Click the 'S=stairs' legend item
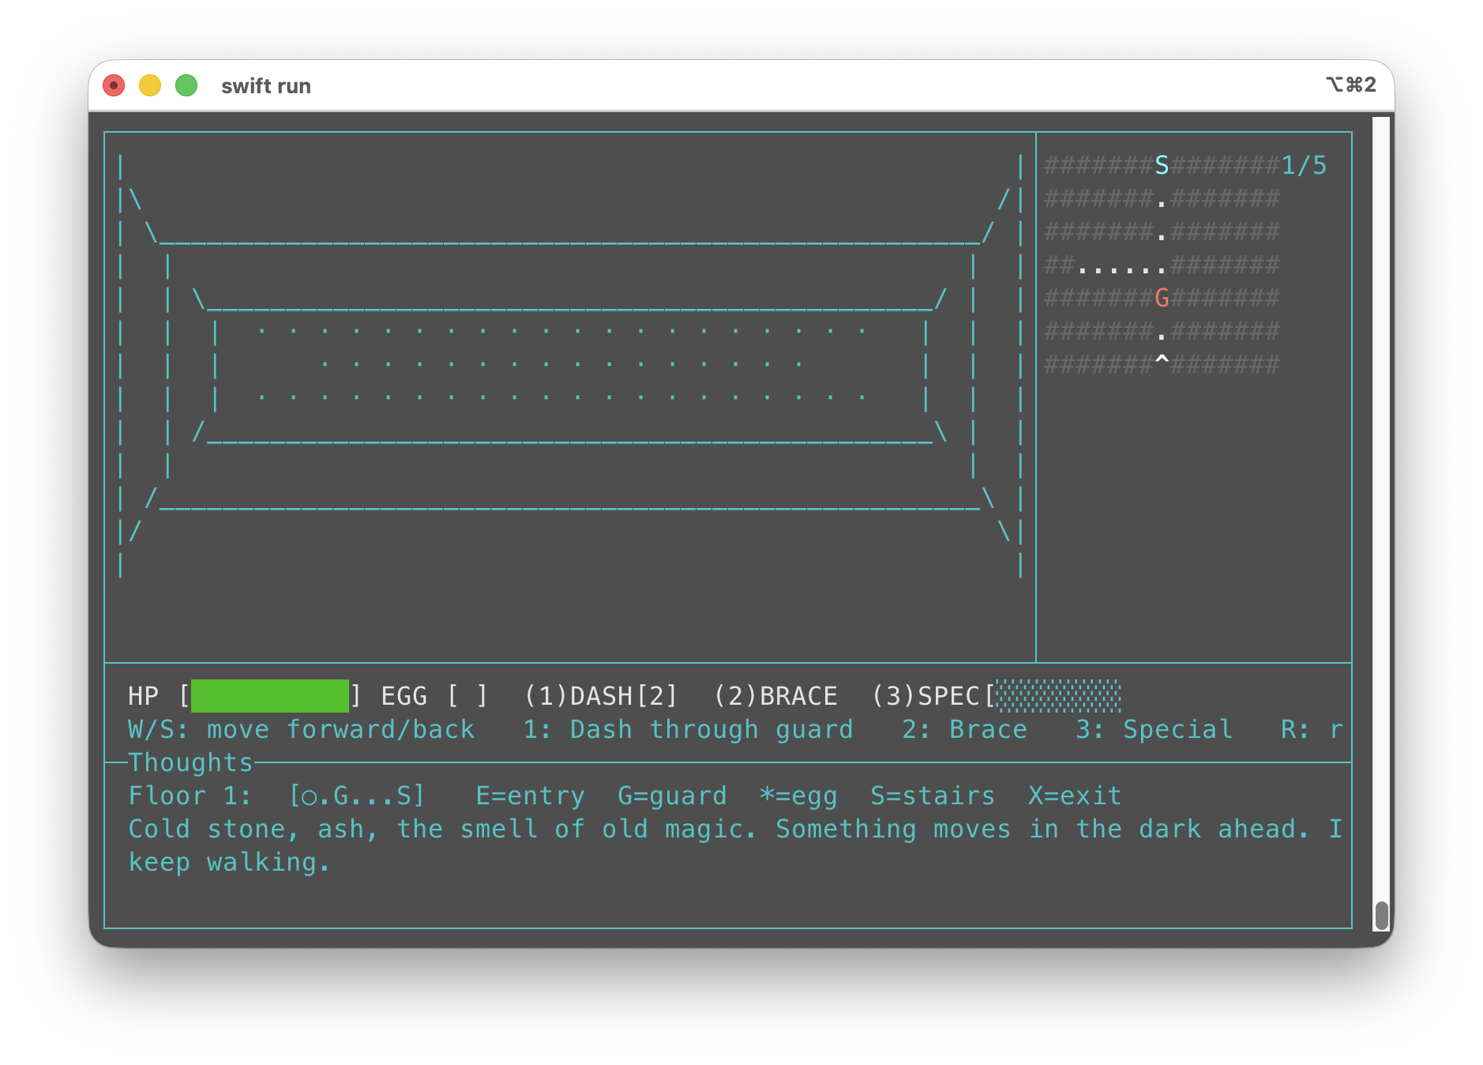1483x1065 pixels. [933, 796]
